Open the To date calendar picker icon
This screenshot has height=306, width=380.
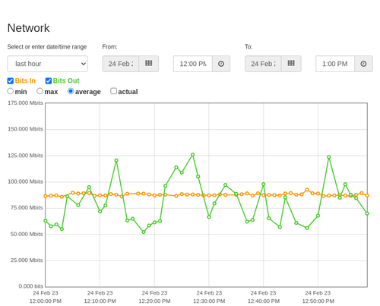click(x=291, y=64)
